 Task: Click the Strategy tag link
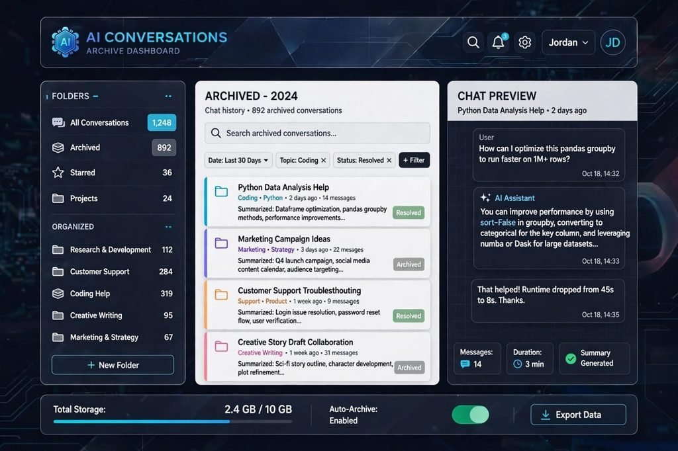click(282, 250)
